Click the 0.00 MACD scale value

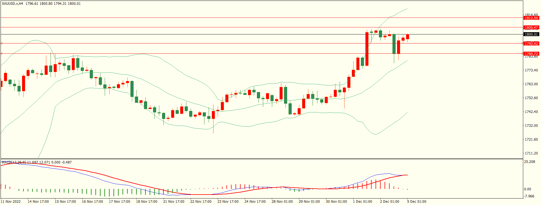pyautogui.click(x=527, y=189)
